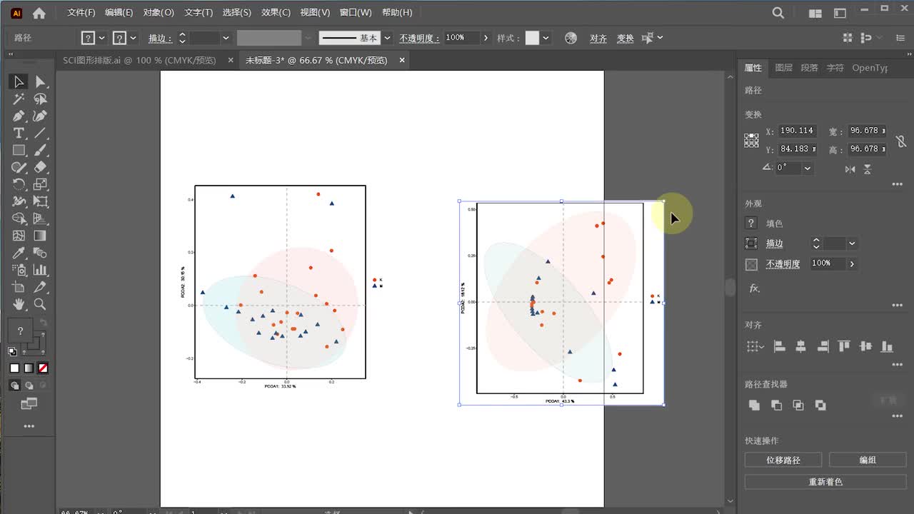Select the Rectangle tool

pos(19,151)
